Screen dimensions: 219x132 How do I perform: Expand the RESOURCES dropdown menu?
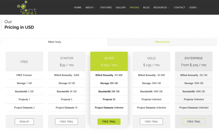click(x=161, y=7)
